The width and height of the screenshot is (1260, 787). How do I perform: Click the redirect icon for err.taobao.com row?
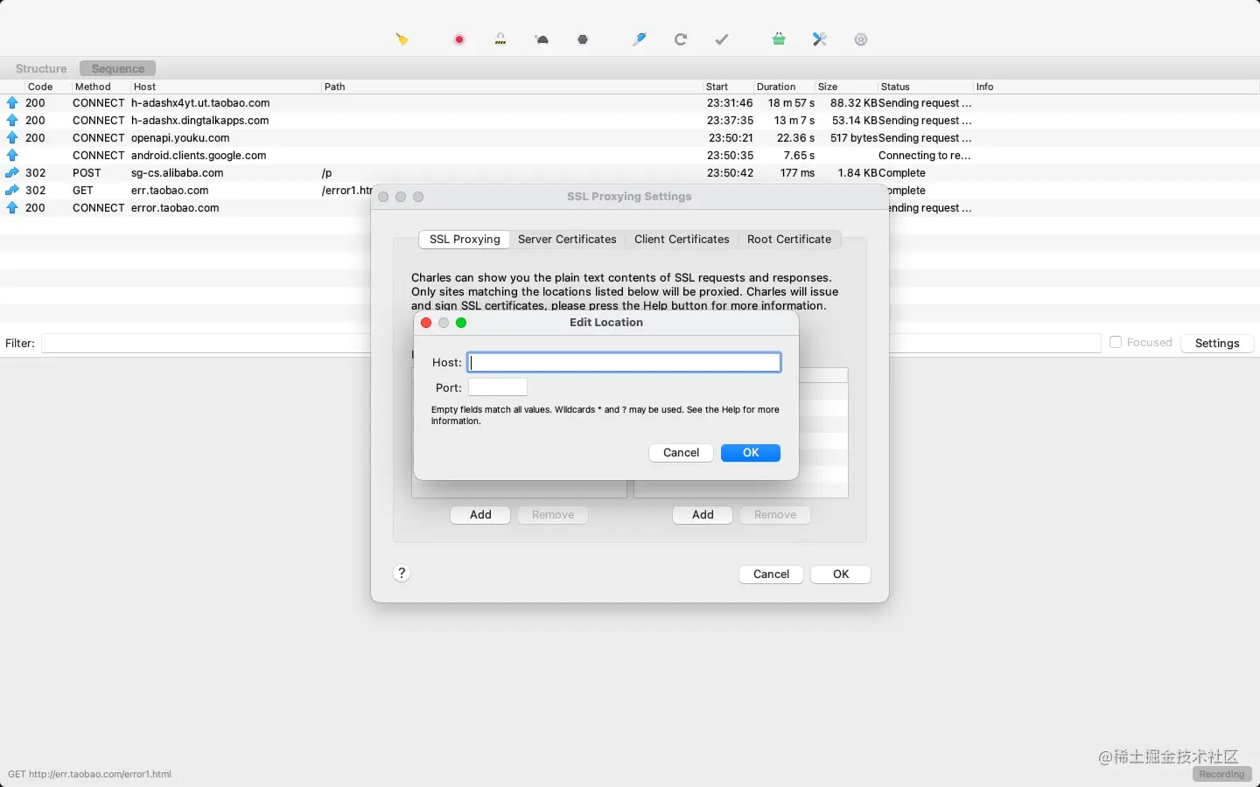[12, 191]
